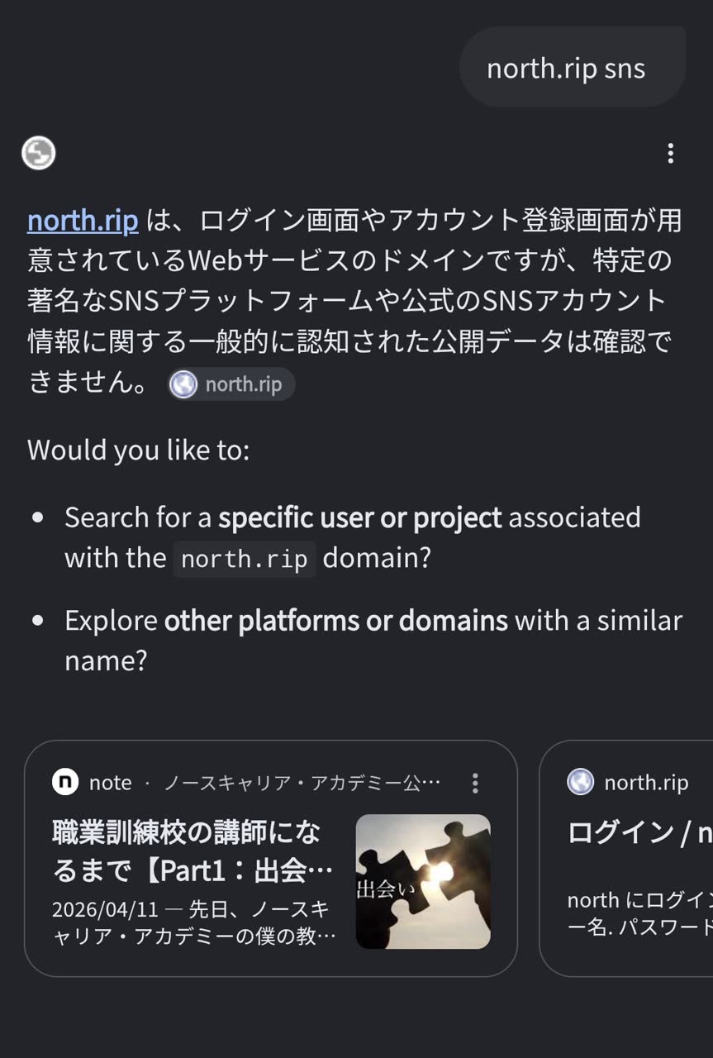Tap the north.rip source citation chip
This screenshot has height=1058, width=713.
pyautogui.click(x=231, y=384)
